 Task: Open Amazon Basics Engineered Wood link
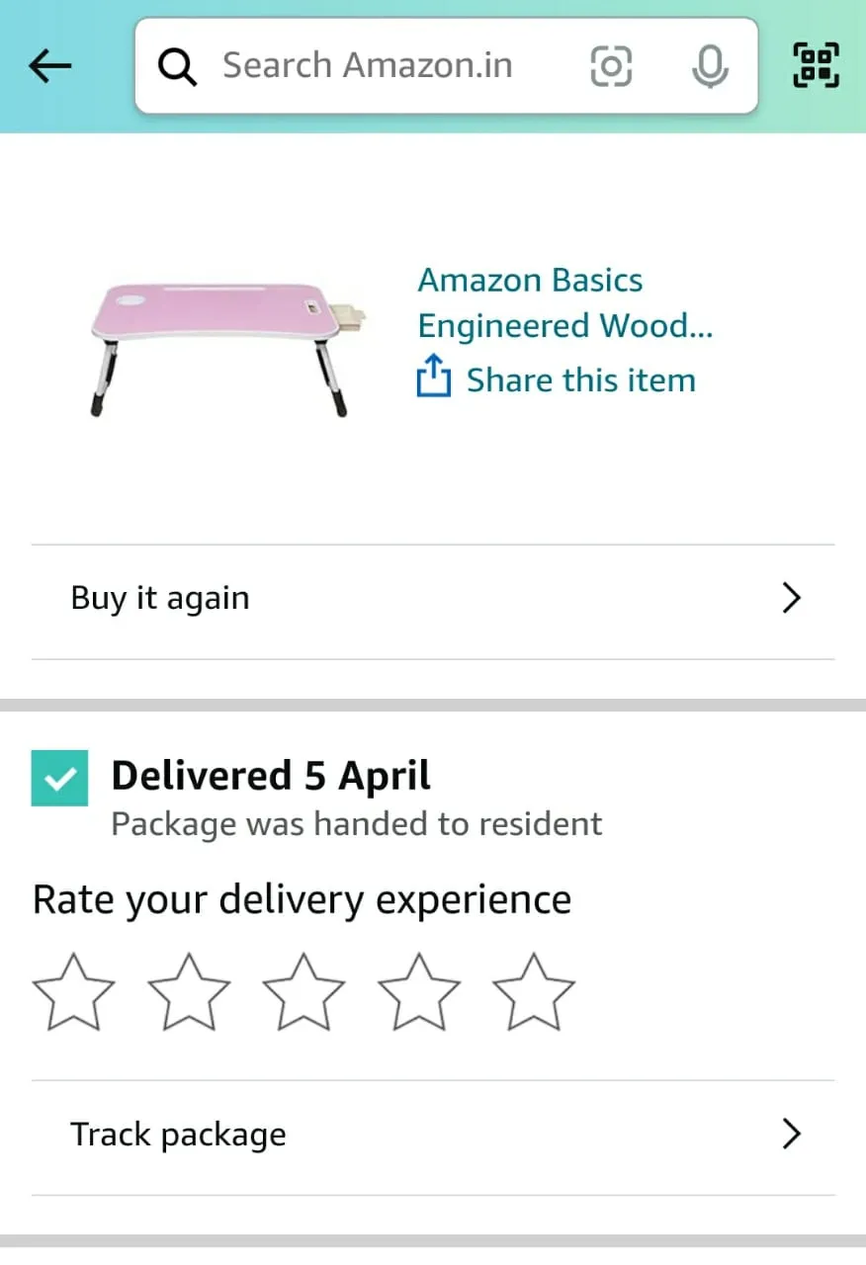point(564,302)
